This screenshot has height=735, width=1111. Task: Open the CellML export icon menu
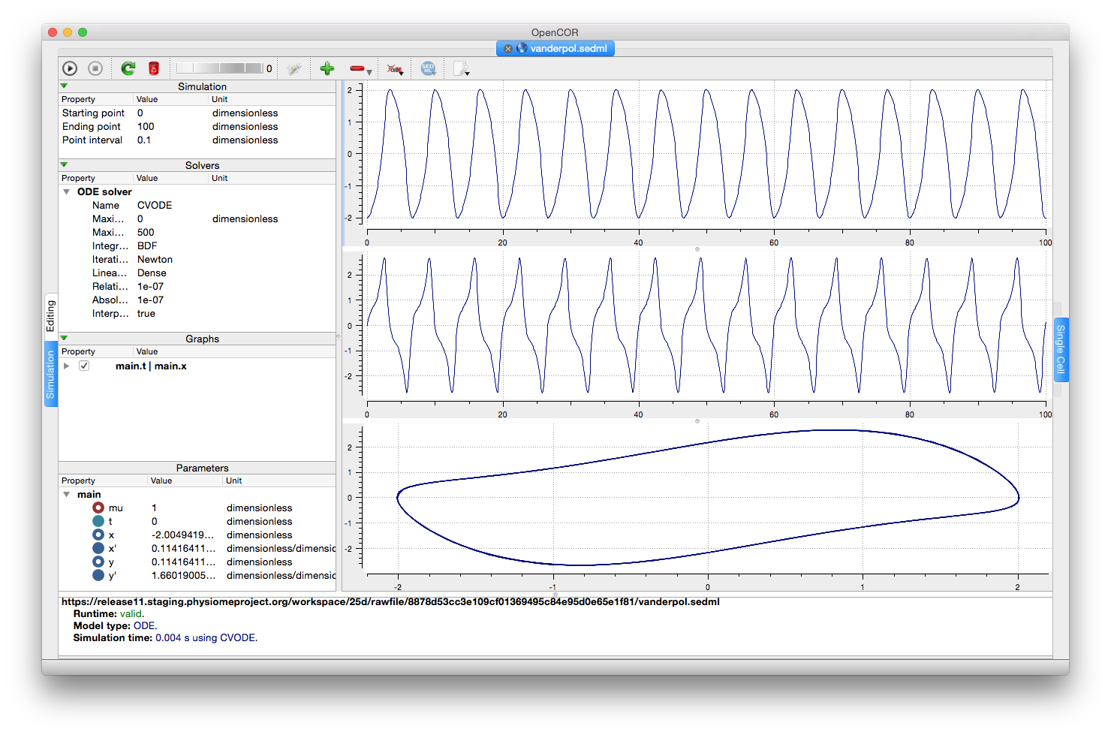coord(394,69)
